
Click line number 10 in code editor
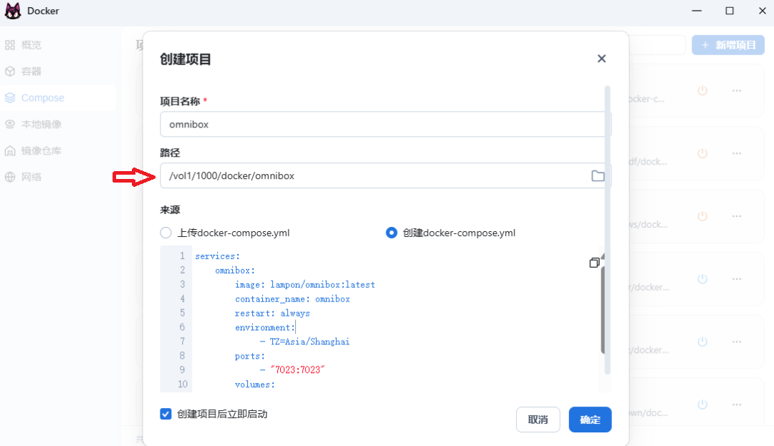pos(183,384)
